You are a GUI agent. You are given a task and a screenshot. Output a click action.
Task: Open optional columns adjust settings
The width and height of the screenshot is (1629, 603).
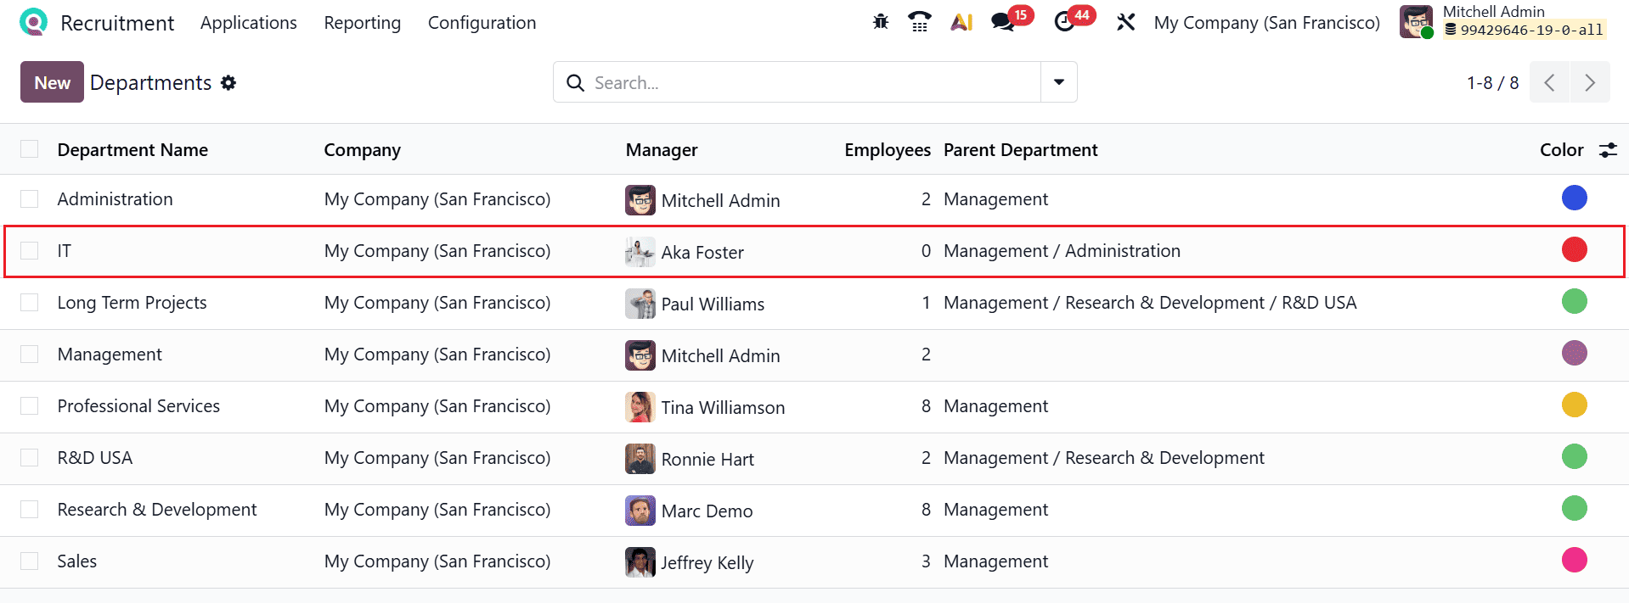tap(1608, 150)
